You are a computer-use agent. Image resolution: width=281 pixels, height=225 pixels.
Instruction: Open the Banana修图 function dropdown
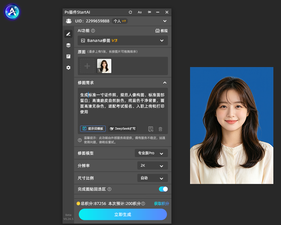pos(123,40)
